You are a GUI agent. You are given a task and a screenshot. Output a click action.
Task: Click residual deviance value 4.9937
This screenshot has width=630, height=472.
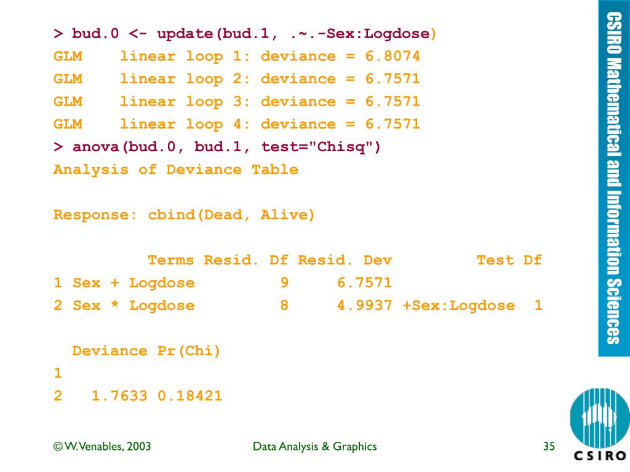(364, 305)
